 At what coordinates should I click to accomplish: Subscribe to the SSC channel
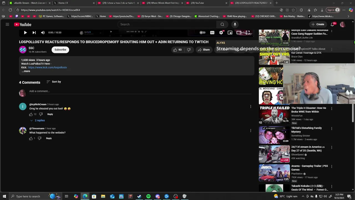[x=60, y=50]
